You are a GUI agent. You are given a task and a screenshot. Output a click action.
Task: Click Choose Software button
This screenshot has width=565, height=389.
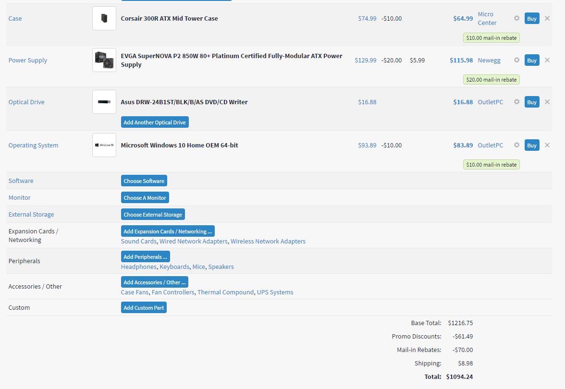click(144, 181)
